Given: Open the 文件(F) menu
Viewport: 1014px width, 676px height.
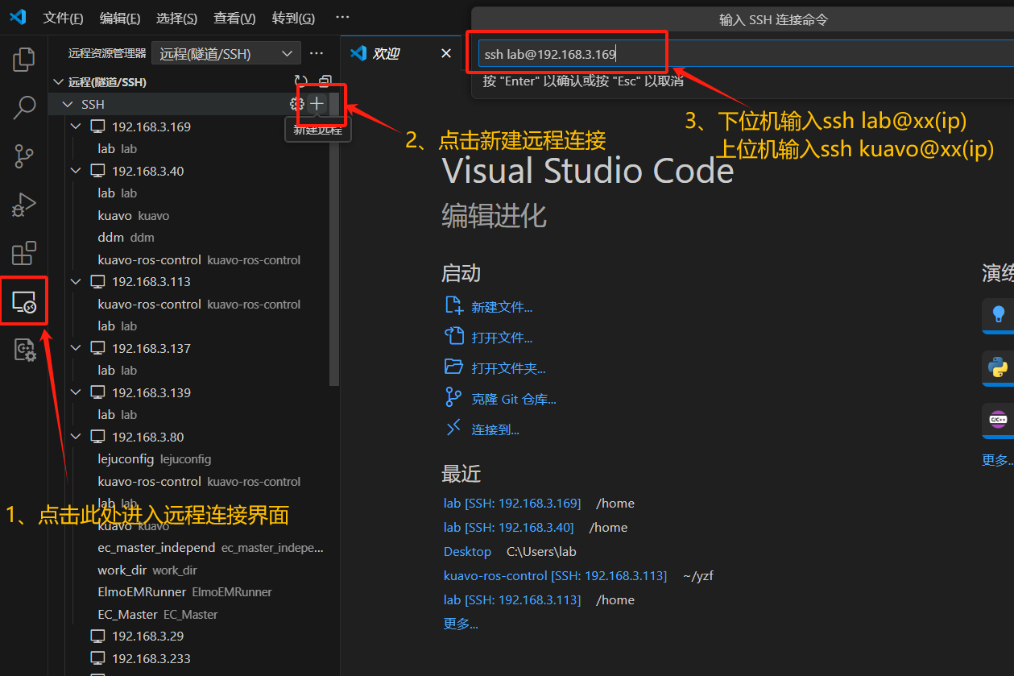Looking at the screenshot, I should tap(63, 18).
